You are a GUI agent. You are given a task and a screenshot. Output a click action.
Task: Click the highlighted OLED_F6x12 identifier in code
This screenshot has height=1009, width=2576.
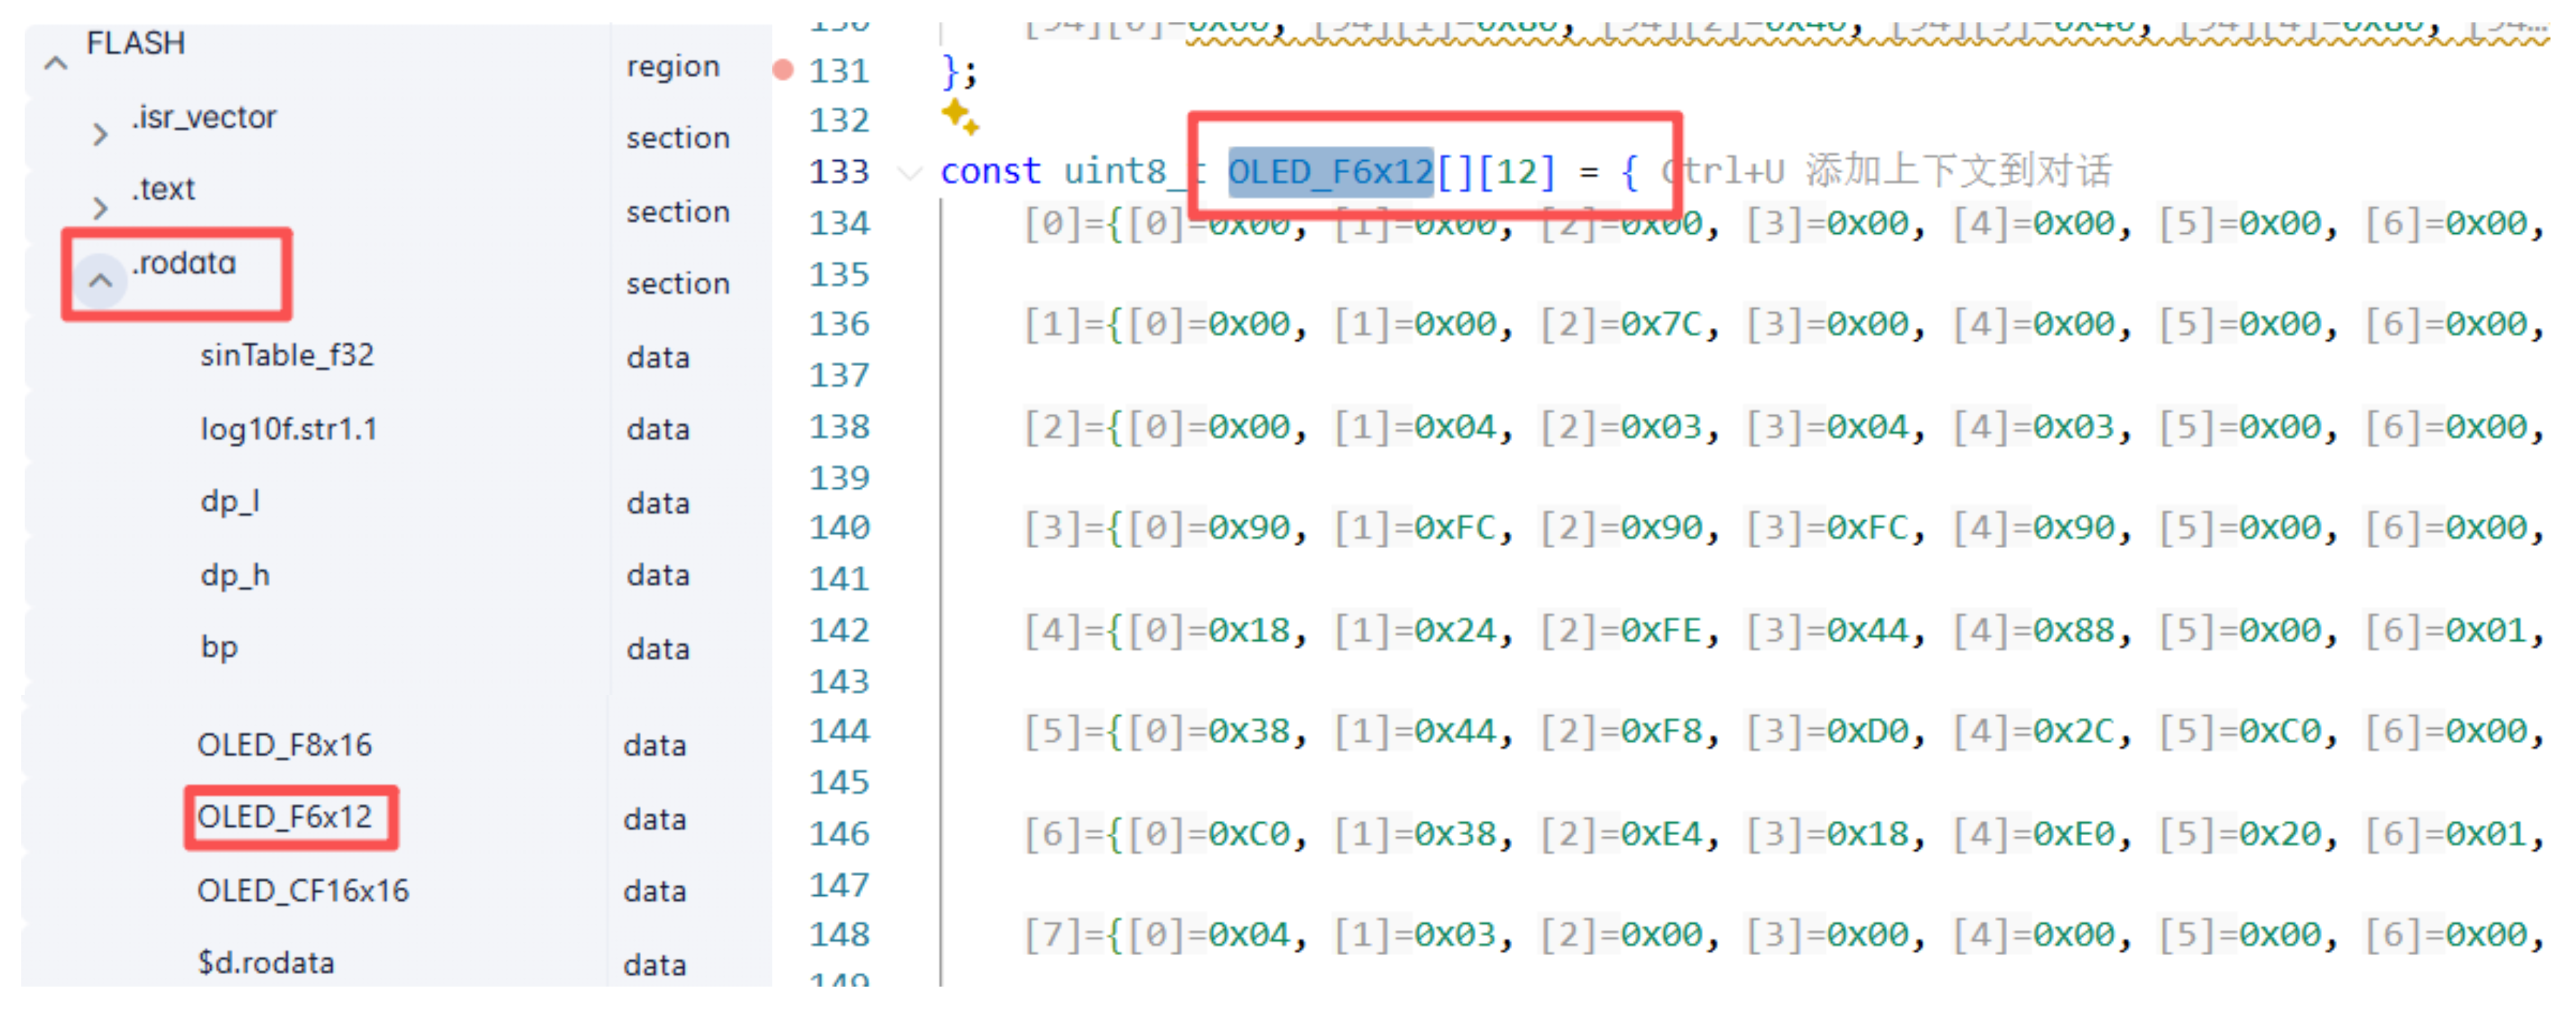(1330, 172)
